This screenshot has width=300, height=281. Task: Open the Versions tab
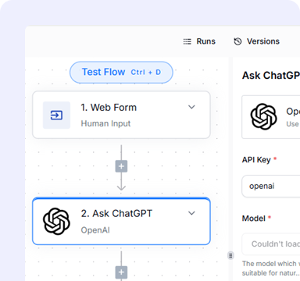(x=257, y=41)
